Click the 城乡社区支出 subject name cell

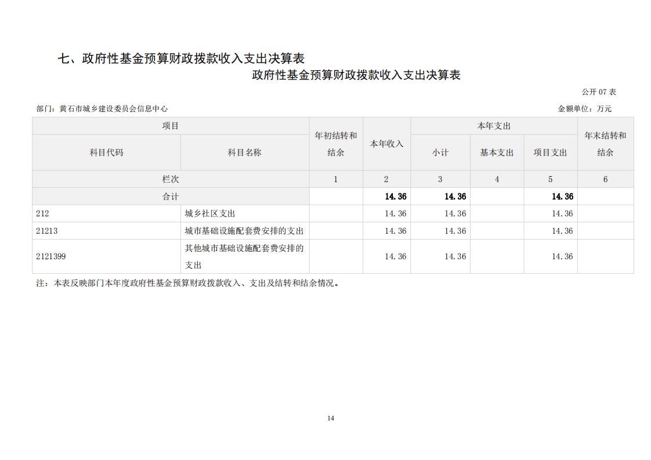point(210,213)
